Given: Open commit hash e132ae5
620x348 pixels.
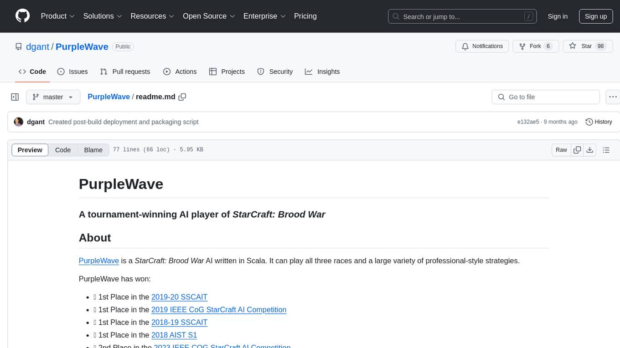Looking at the screenshot, I should (528, 122).
